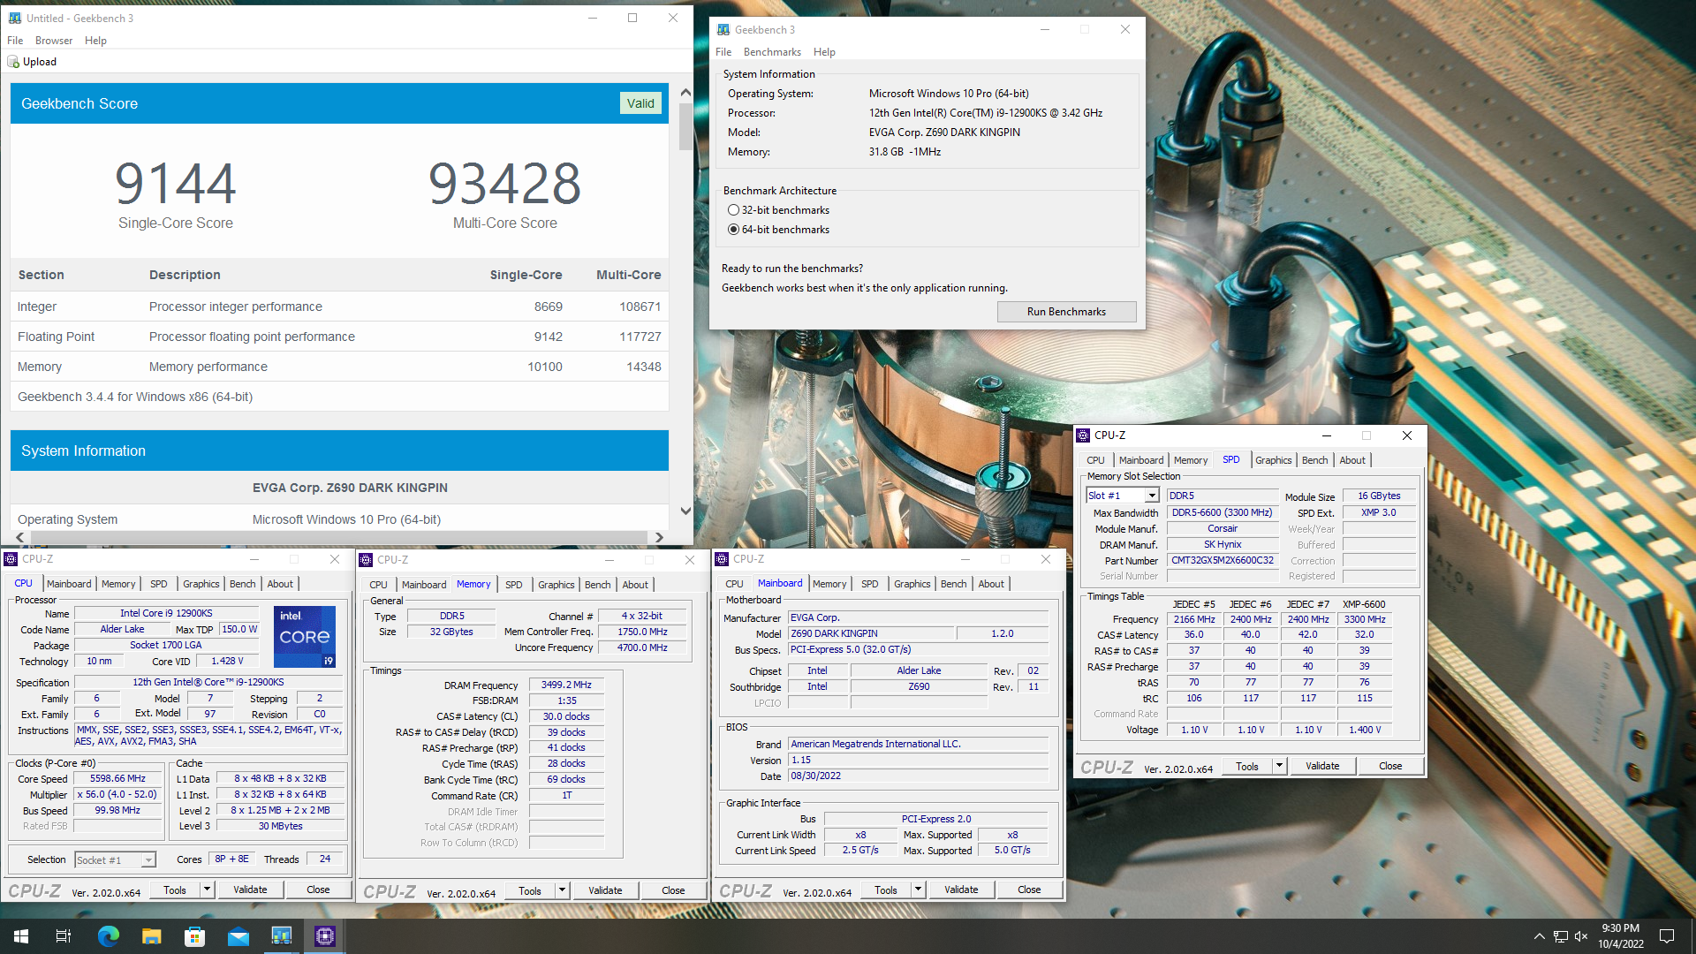The height and width of the screenshot is (954, 1696).
Task: Switch to Memory tab in CPU-Z SPD window
Action: [1191, 460]
